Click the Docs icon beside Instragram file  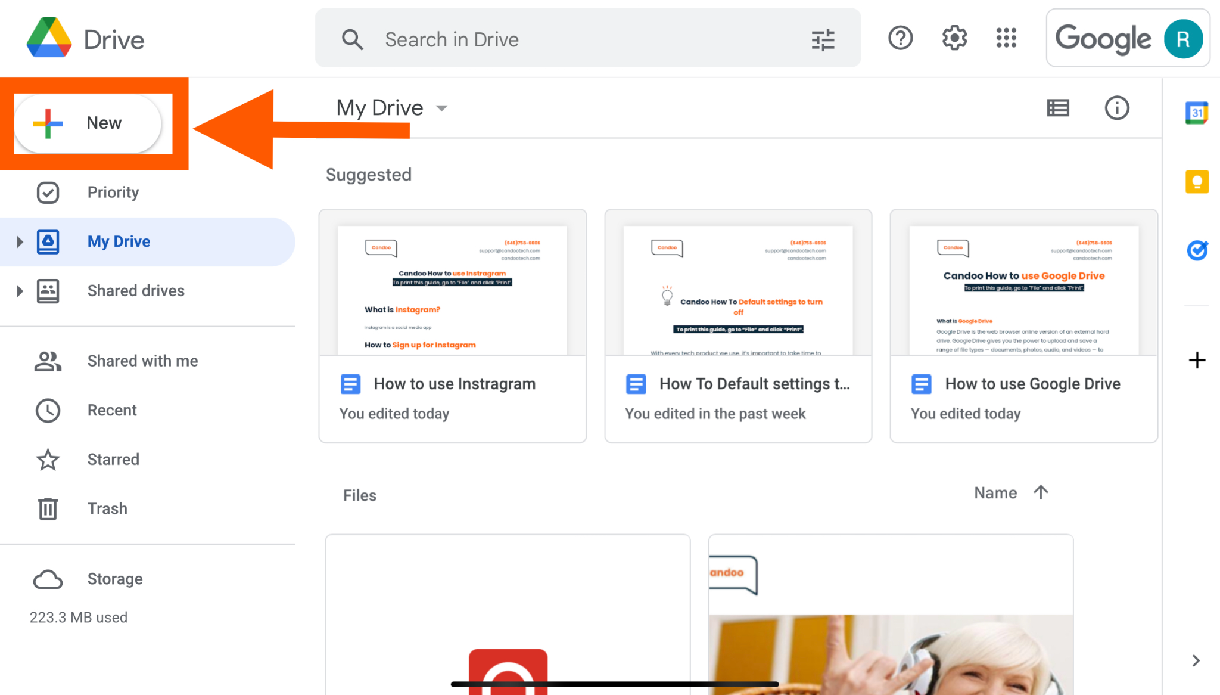[350, 384]
